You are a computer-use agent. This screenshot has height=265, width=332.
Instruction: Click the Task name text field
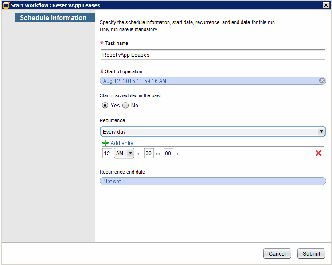pyautogui.click(x=213, y=55)
